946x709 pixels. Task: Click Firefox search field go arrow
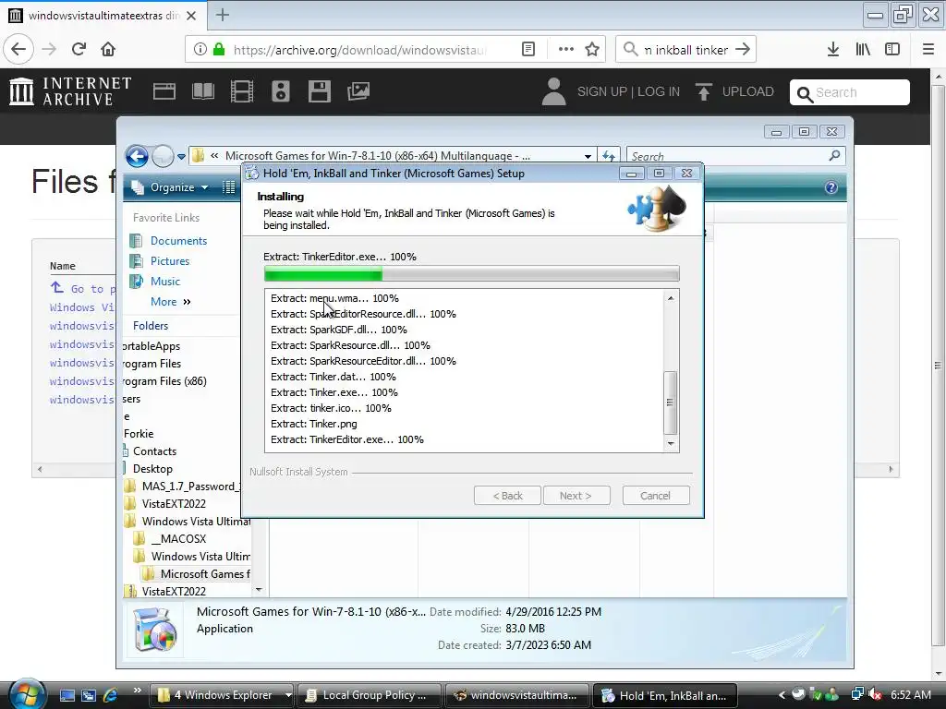click(744, 50)
